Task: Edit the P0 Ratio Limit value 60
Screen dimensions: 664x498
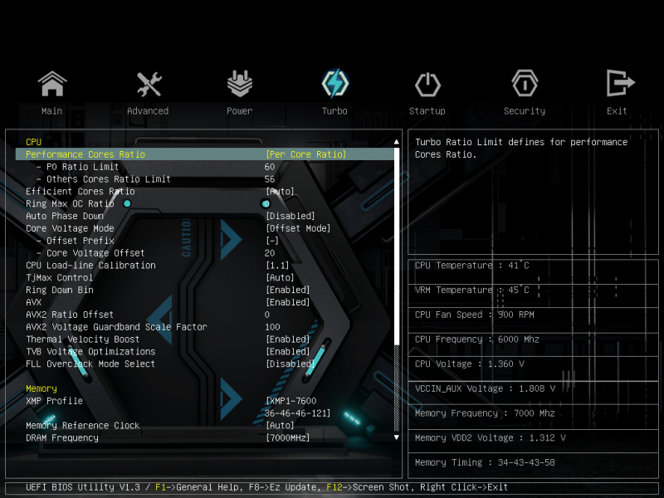Action: tap(270, 167)
